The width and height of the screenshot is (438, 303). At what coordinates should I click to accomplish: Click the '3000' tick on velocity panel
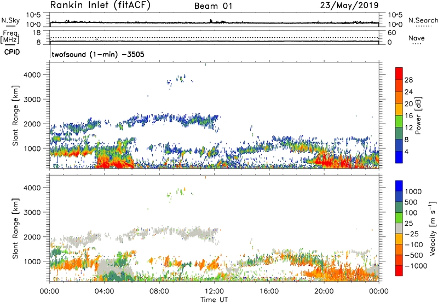(x=32, y=212)
